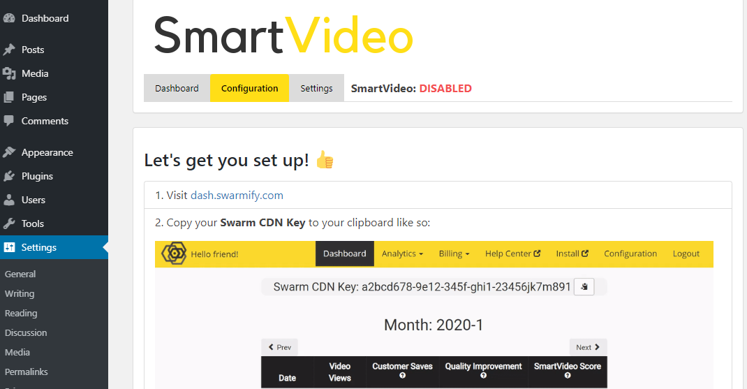The image size is (747, 389).
Task: Click the Swarmify hexagon logo icon
Action: [174, 254]
